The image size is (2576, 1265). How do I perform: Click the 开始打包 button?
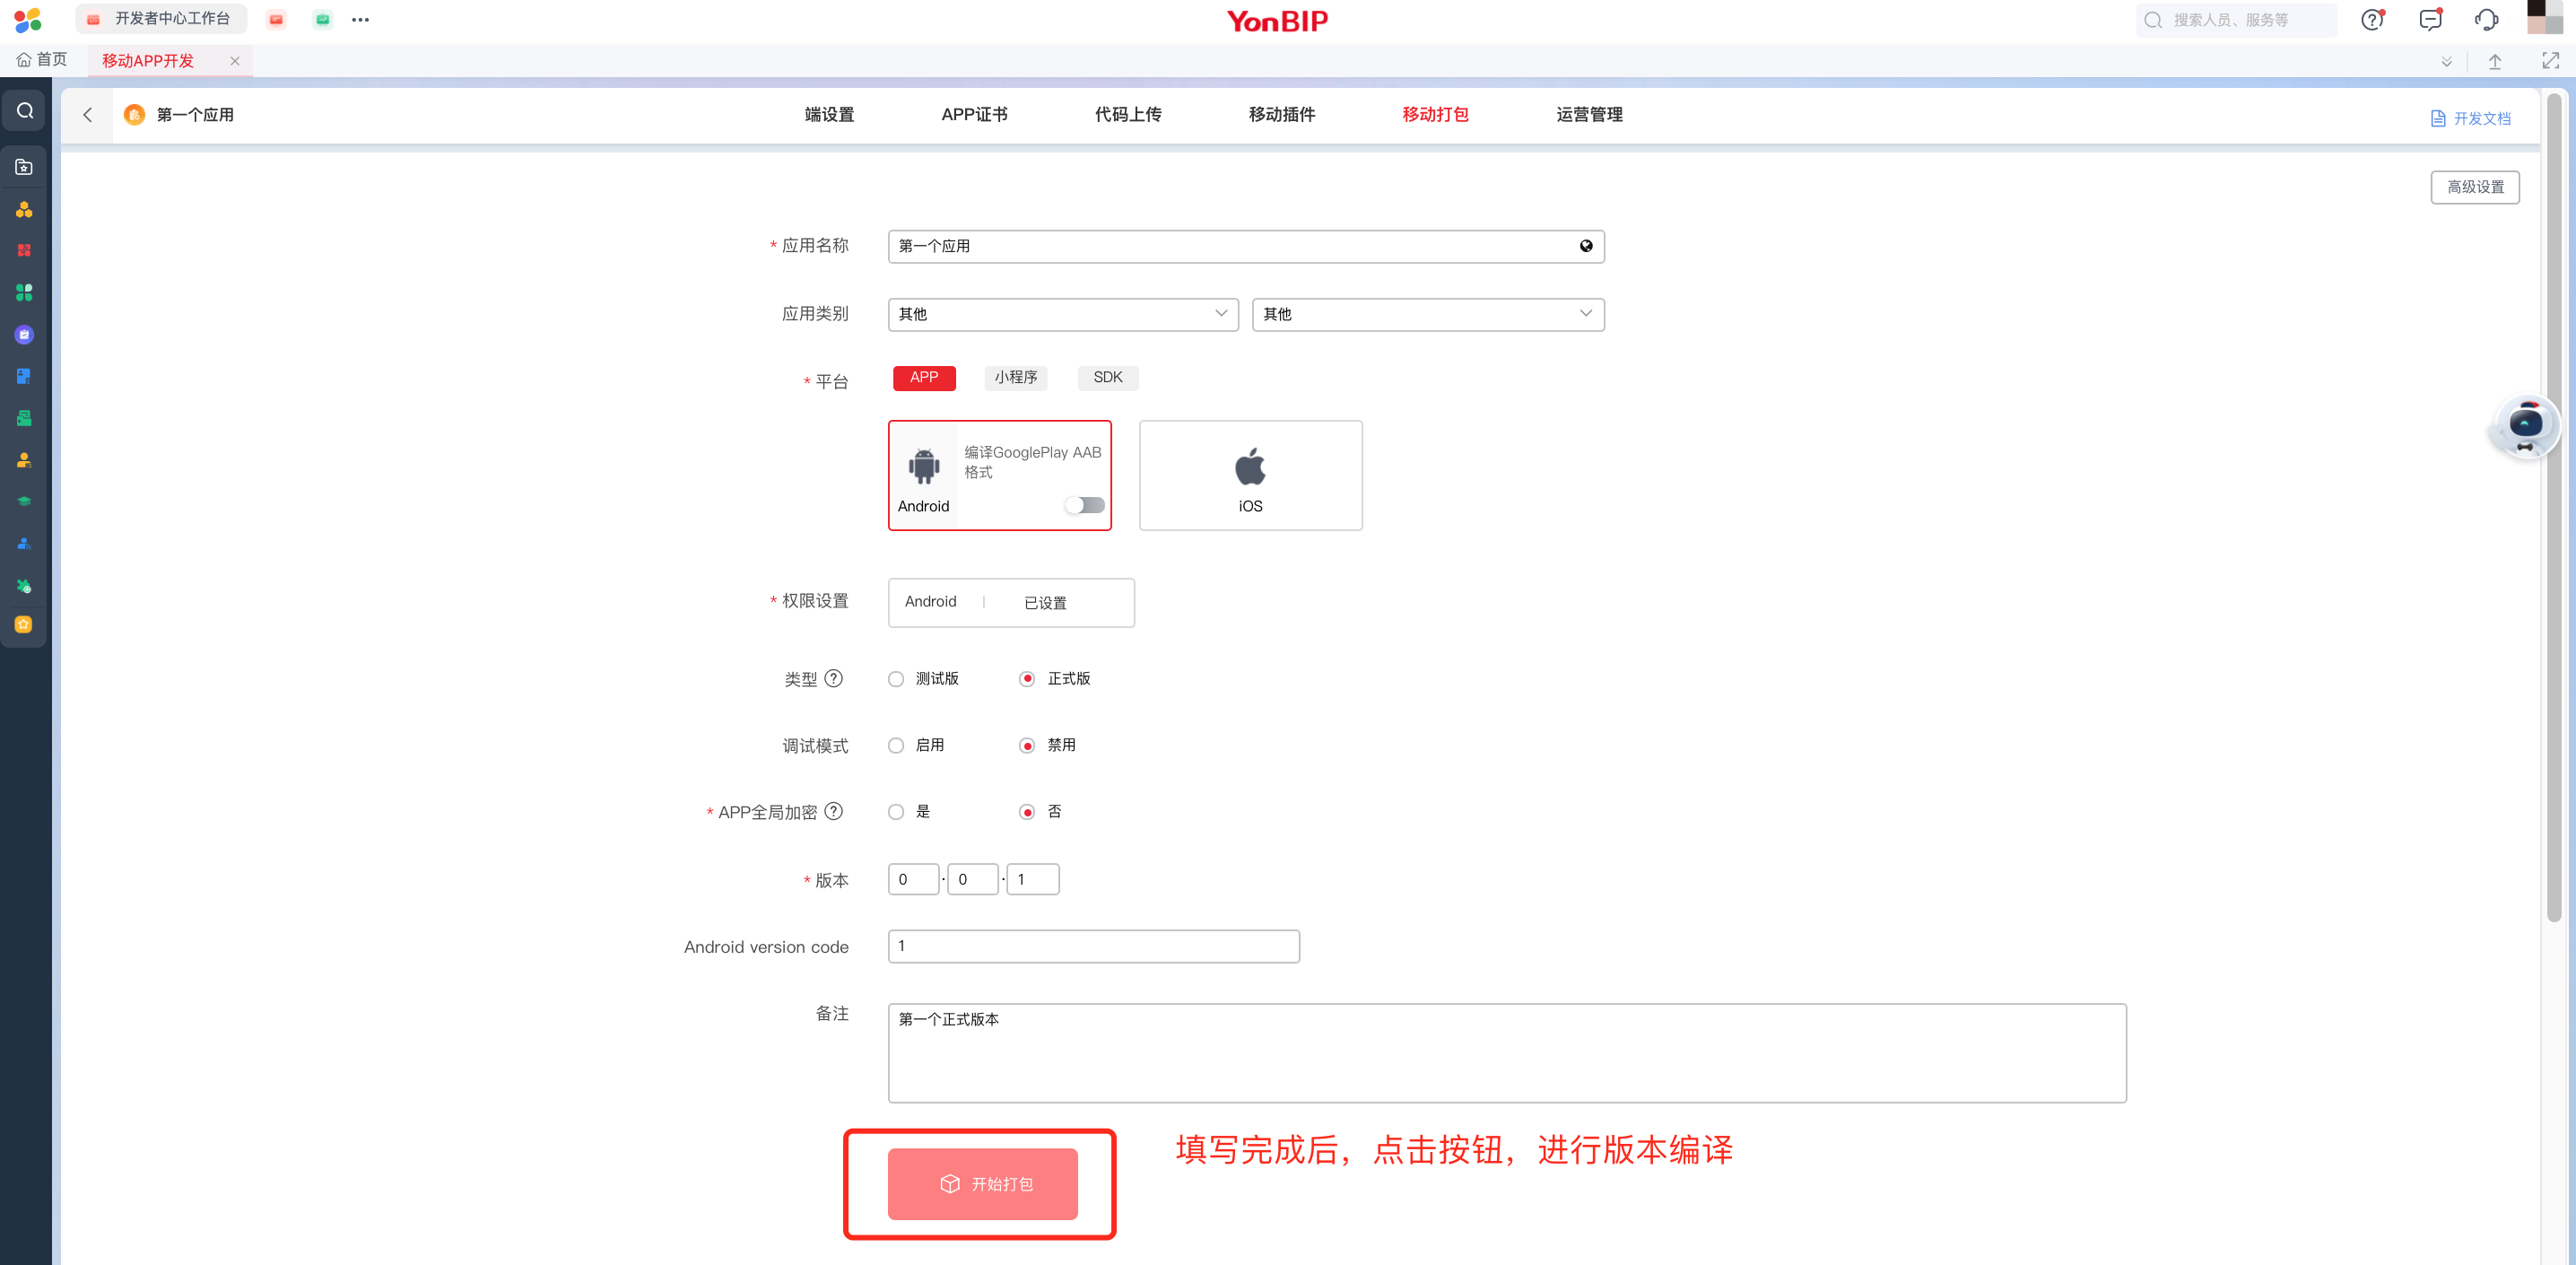coord(982,1183)
